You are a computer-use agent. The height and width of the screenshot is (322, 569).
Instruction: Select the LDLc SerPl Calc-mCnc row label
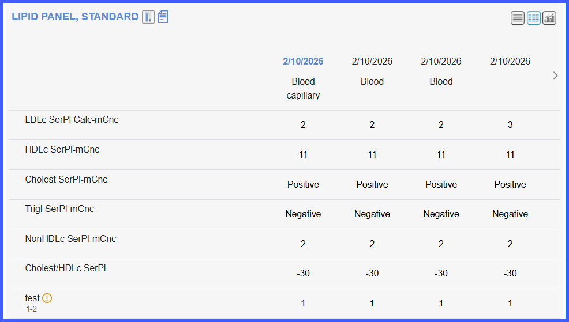[72, 120]
